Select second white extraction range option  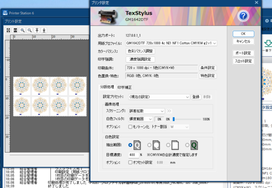pos(149,145)
